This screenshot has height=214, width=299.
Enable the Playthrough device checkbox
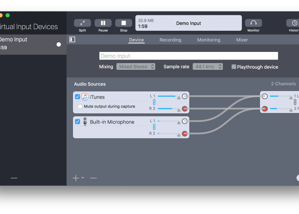pos(234,67)
